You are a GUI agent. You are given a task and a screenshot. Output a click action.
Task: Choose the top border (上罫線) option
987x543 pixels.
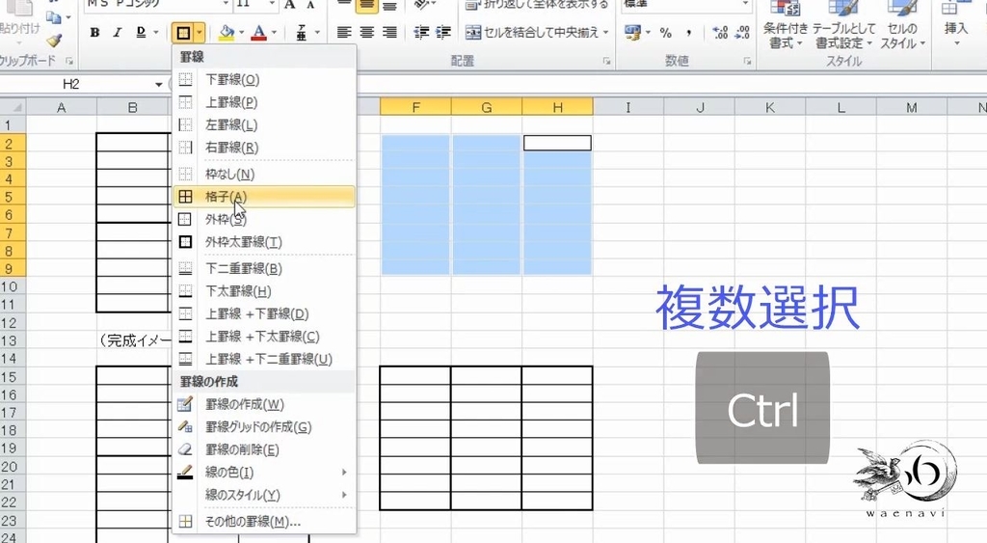coord(264,102)
